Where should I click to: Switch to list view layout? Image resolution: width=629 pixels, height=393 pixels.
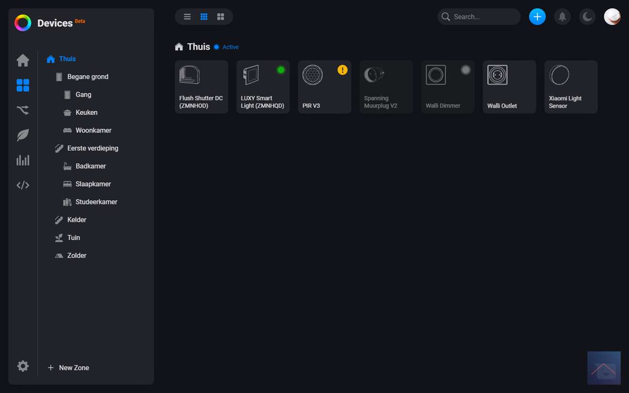187,17
